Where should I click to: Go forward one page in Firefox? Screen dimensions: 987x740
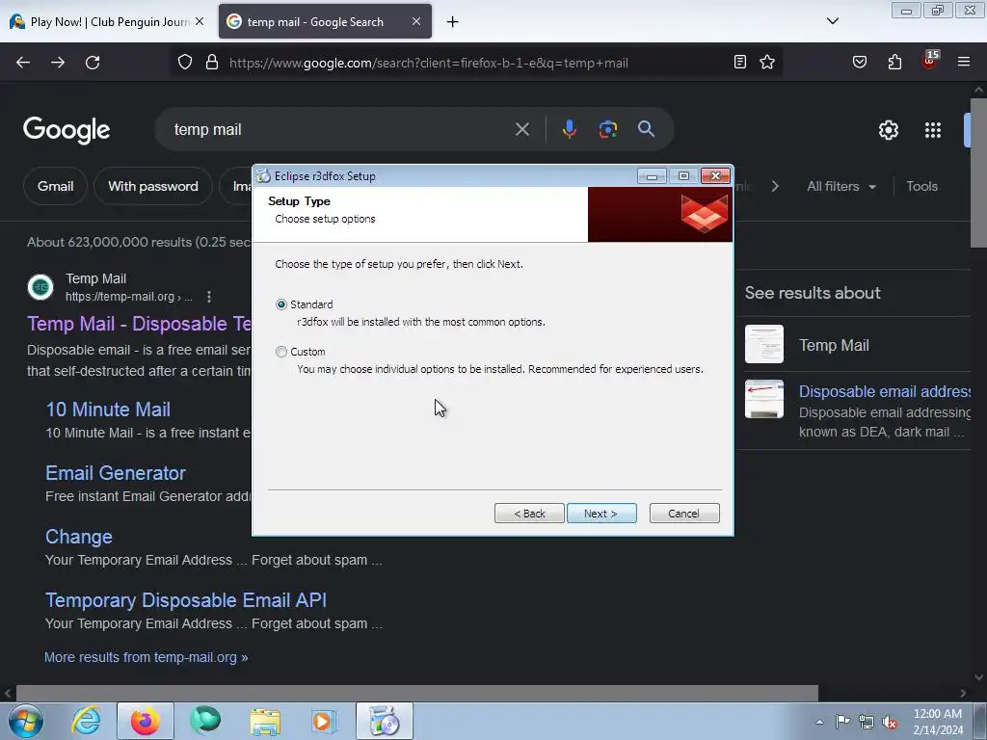[x=58, y=63]
